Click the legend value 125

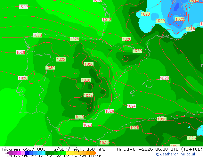coord(25,156)
